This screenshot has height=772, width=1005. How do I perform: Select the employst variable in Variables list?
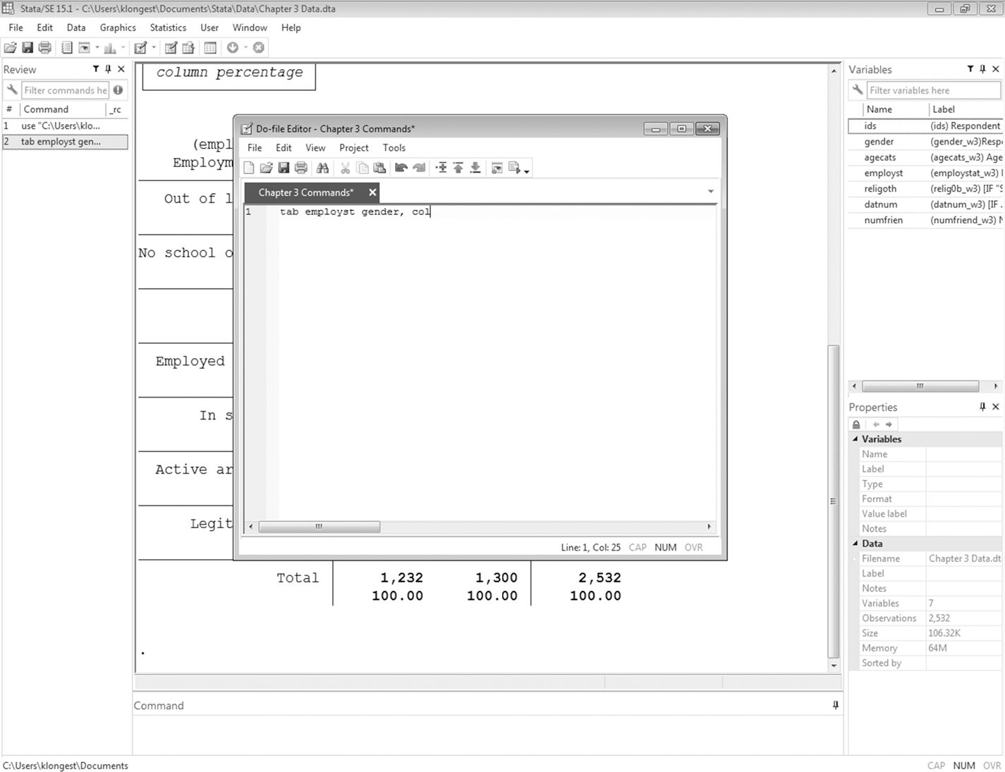(x=883, y=173)
